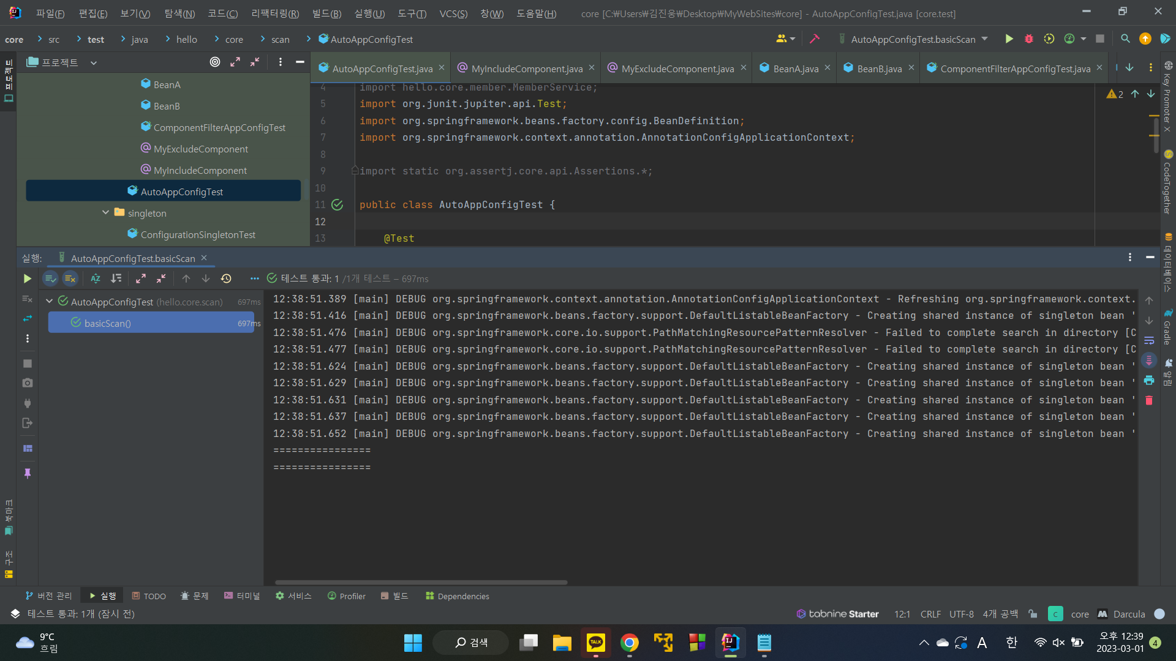
Task: Click print icon in console sidebar
Action: point(1149,380)
